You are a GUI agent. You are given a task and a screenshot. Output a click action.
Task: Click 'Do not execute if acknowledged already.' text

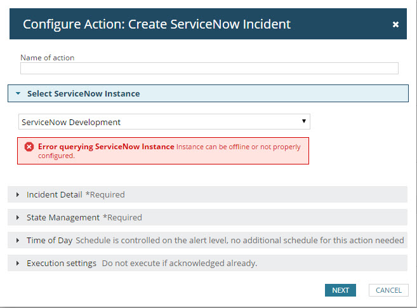(x=180, y=263)
